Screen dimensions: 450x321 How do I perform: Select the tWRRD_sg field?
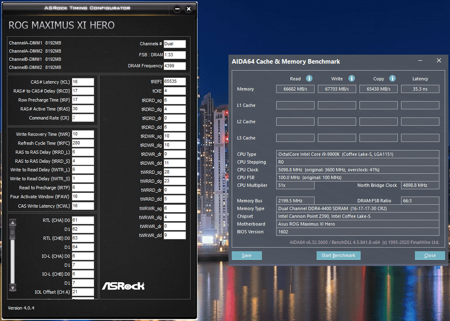pos(175,172)
